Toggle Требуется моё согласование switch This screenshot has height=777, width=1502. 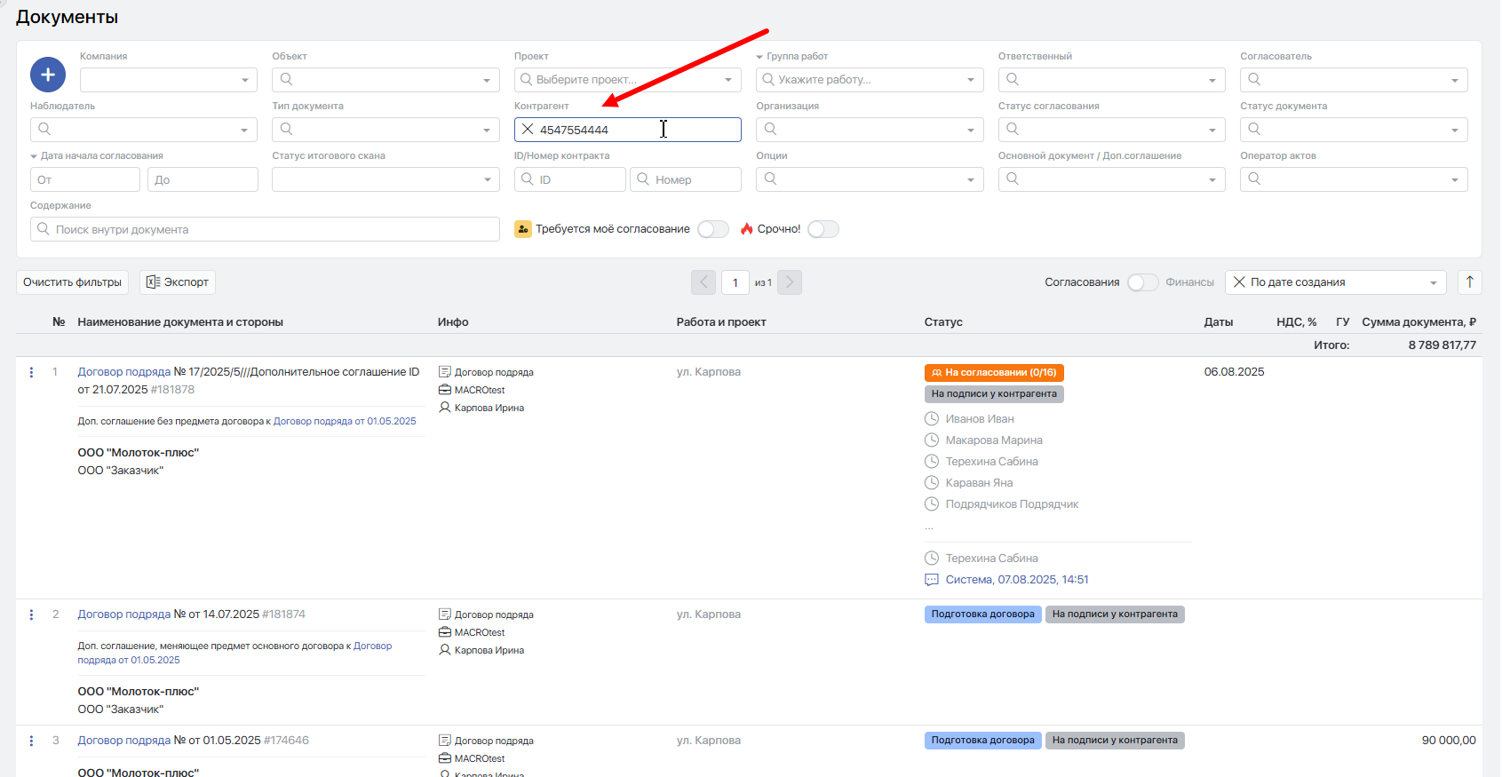[712, 229]
